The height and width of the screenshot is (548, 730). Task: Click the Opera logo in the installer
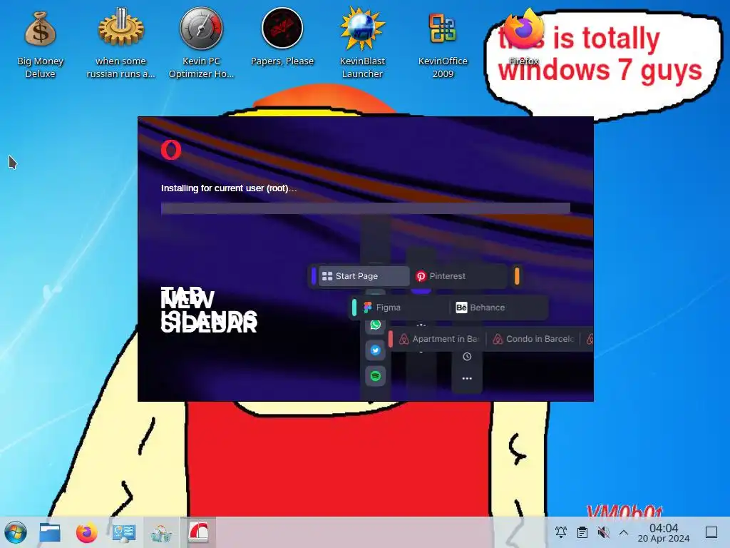(171, 150)
